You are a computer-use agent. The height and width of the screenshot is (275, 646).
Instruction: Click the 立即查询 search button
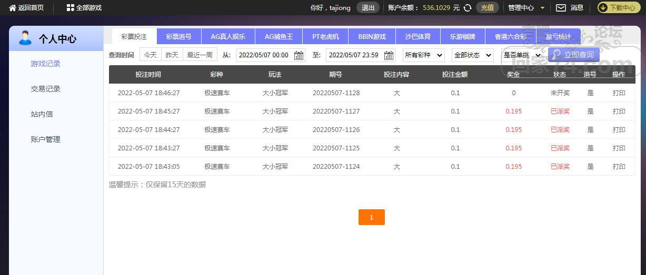573,55
